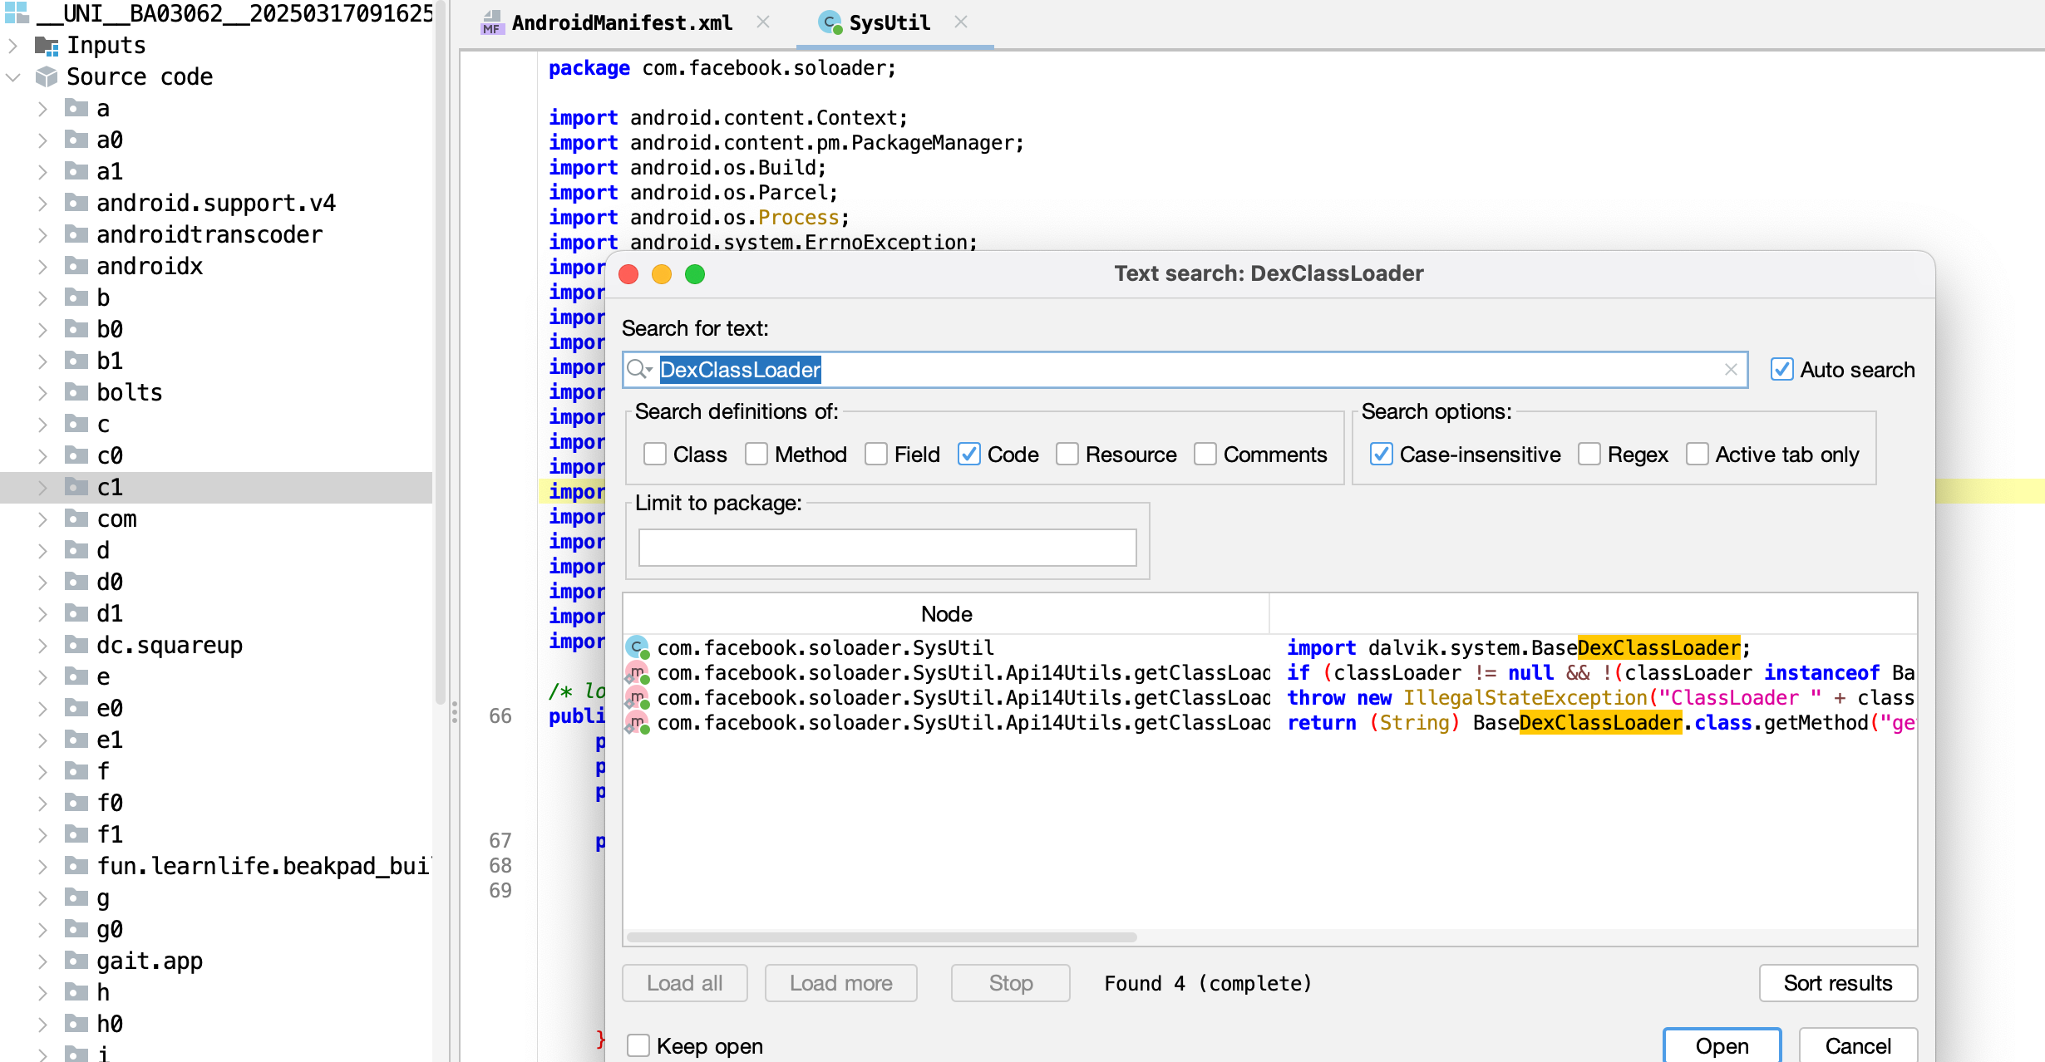The width and height of the screenshot is (2045, 1062).
Task: Toggle the Case-insensitive option
Action: (x=1382, y=455)
